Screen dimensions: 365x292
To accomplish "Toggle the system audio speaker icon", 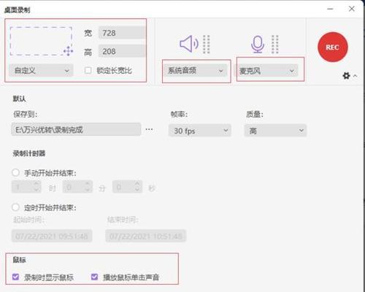I will coord(189,44).
